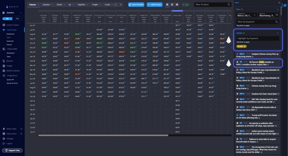Open What's New external link icon

coord(21,129)
